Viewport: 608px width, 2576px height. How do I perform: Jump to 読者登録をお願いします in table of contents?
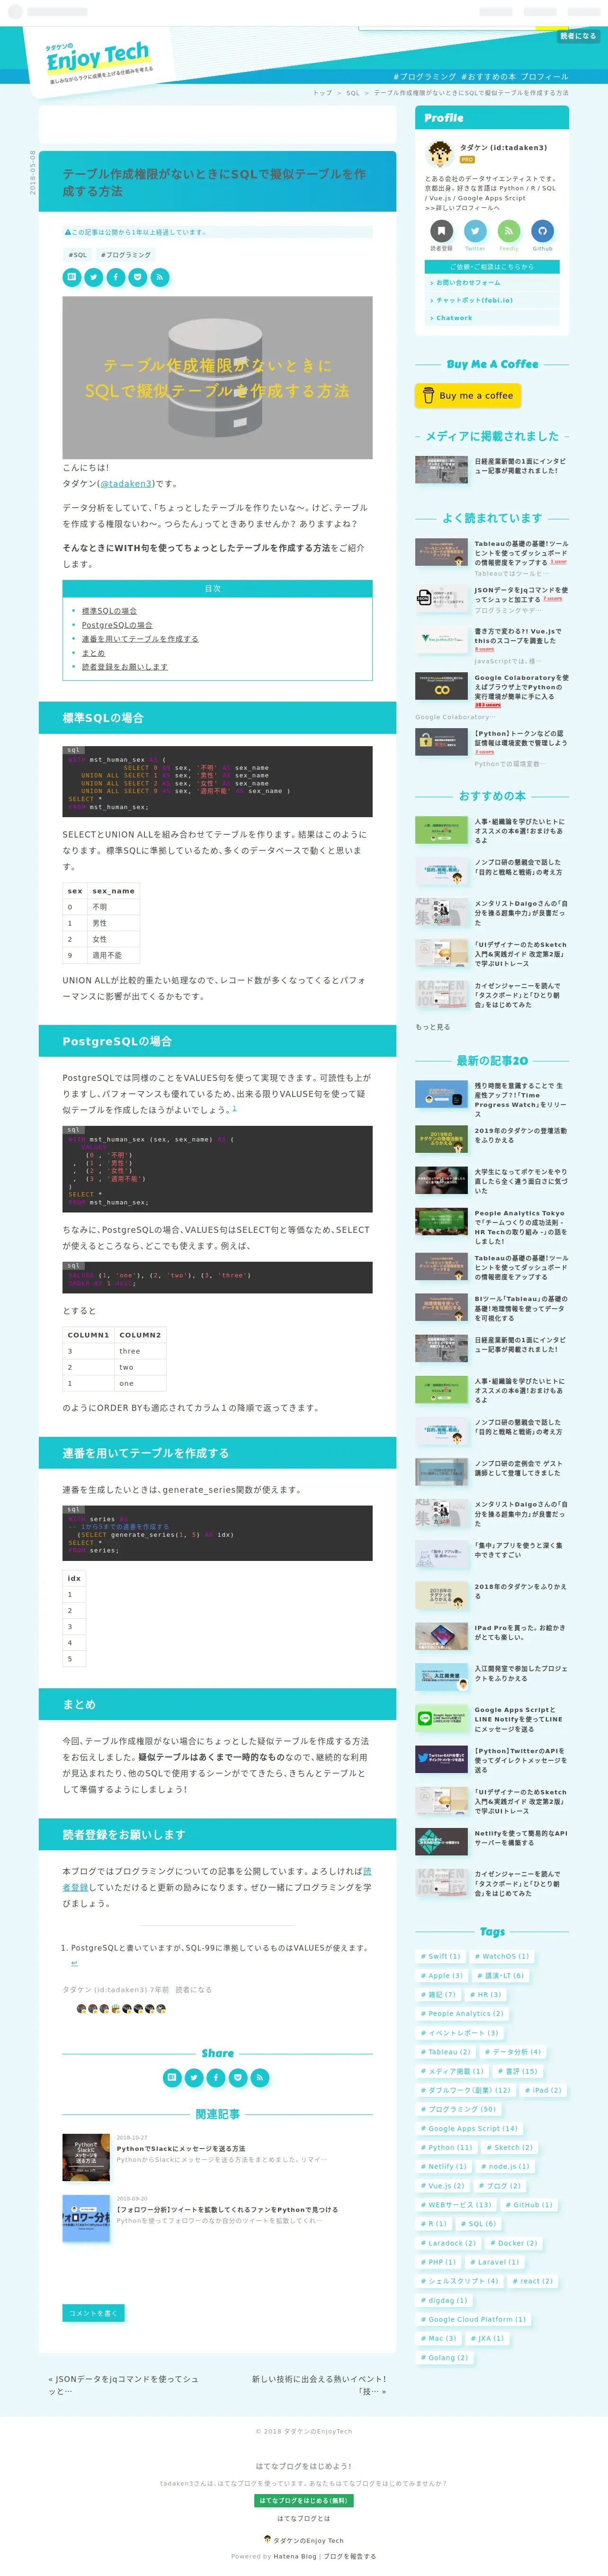pyautogui.click(x=125, y=667)
